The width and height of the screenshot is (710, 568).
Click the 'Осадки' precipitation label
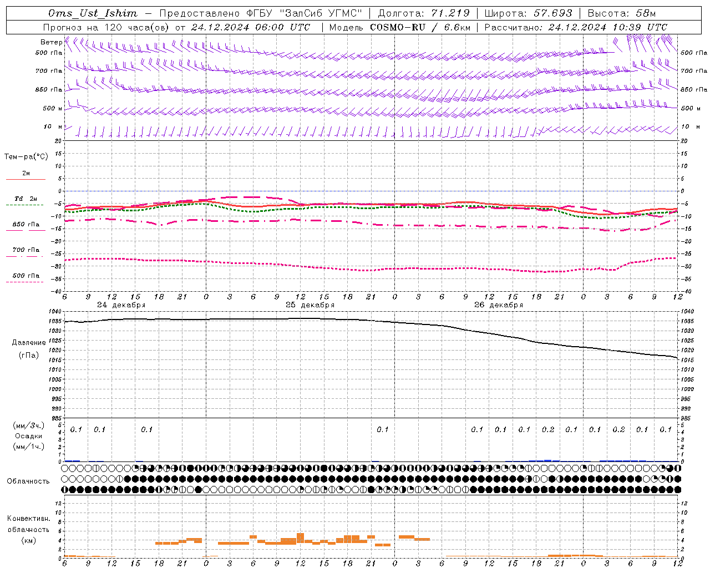point(29,436)
